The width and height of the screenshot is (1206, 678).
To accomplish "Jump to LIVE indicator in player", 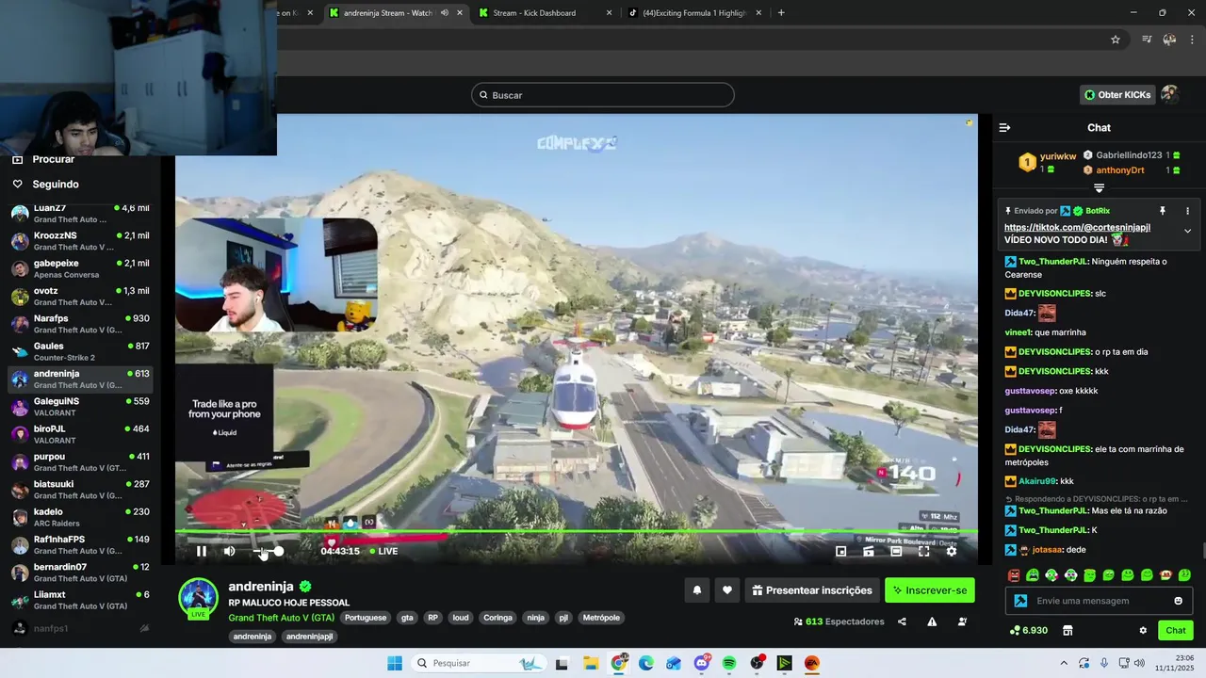I will pos(383,551).
